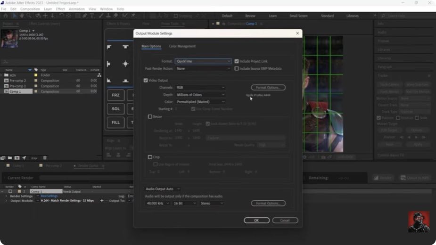
Task: Enable the Resize checkbox
Action: point(150,116)
